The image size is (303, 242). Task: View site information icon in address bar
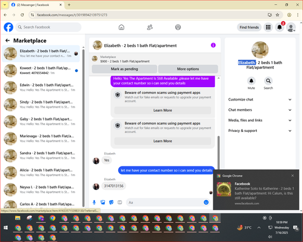pos(32,15)
